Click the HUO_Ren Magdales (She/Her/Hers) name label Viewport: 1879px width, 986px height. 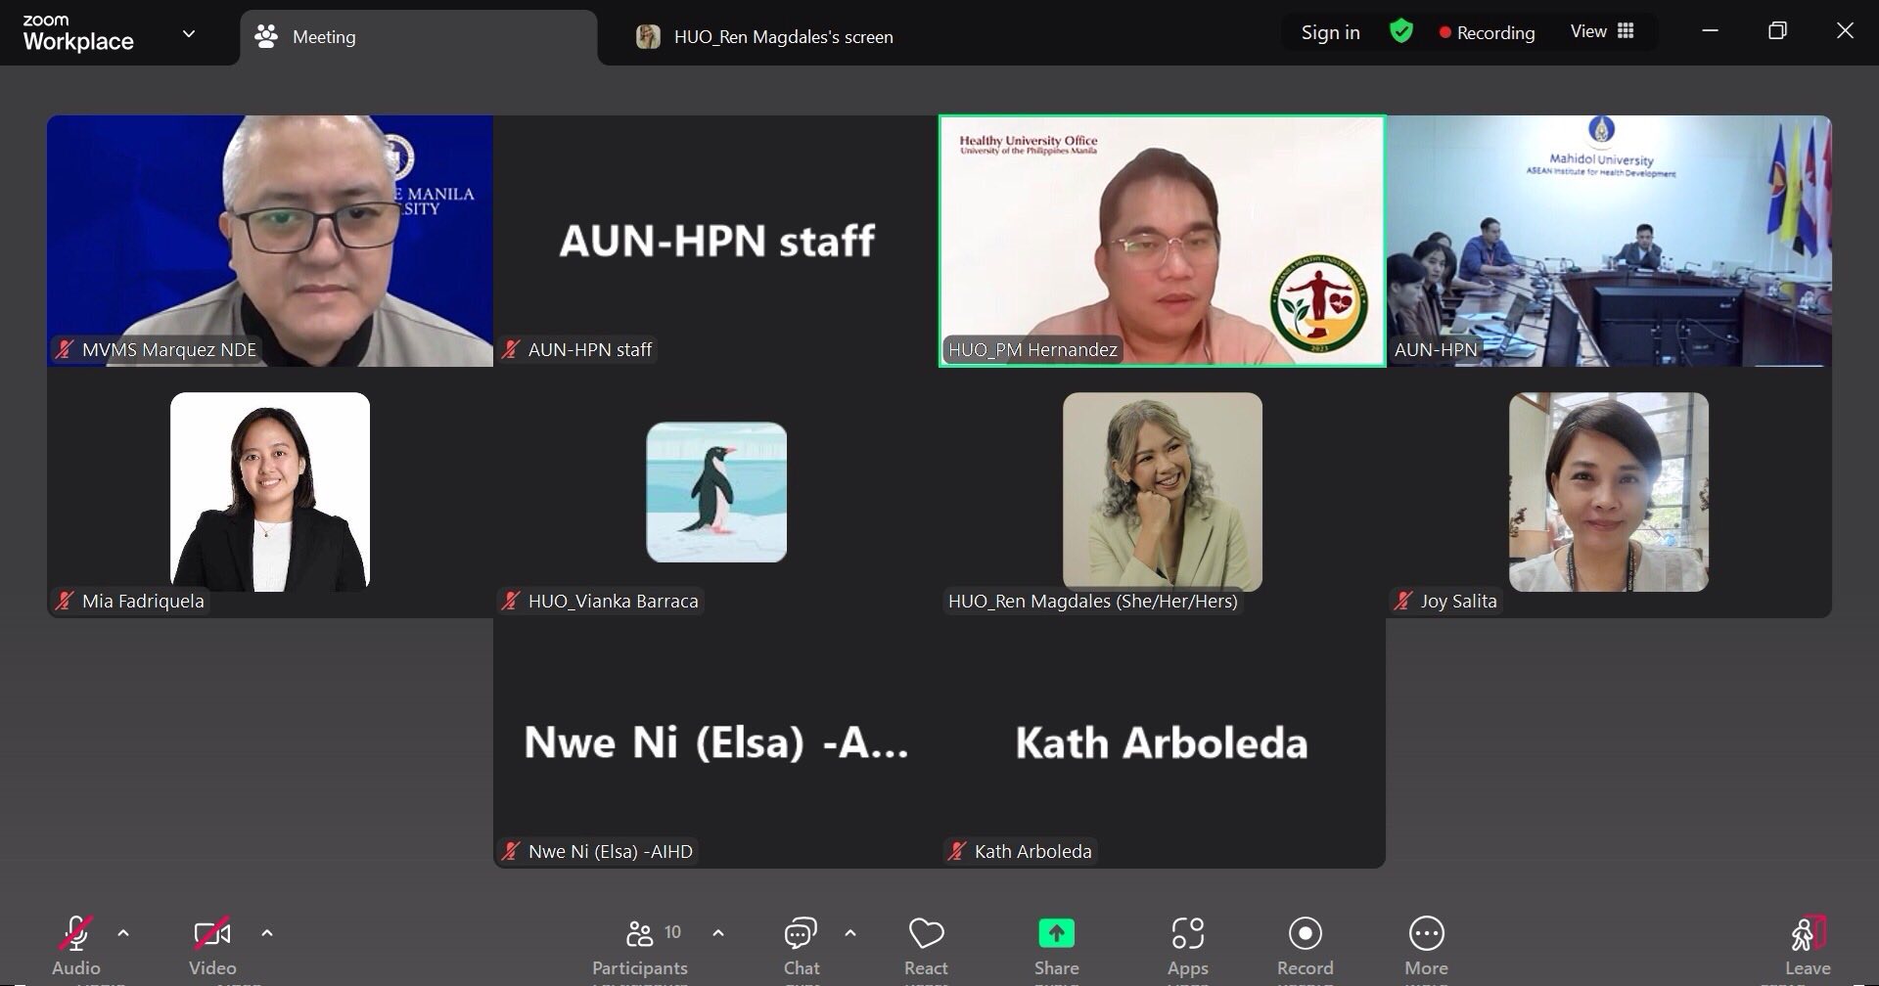tap(1092, 601)
